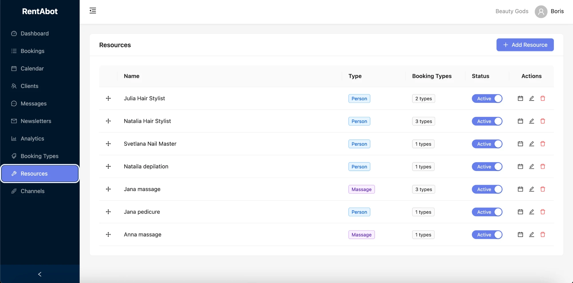This screenshot has width=573, height=283.
Task: Delete Jana pedicure resource
Action: pos(543,212)
